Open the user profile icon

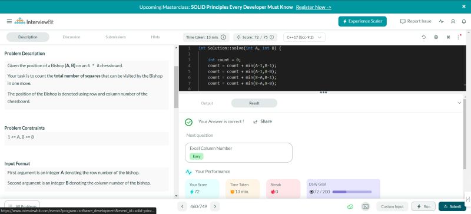pos(453,21)
